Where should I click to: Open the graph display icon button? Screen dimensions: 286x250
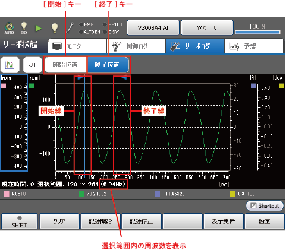[x=10, y=65]
